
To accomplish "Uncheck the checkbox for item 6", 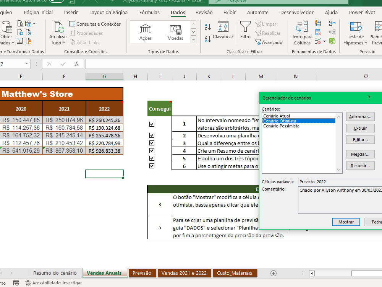I will click(x=152, y=166).
